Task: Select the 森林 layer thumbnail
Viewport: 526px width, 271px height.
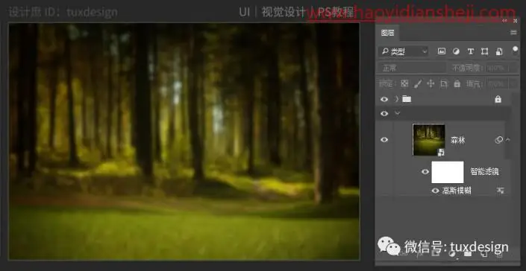Action: click(429, 139)
